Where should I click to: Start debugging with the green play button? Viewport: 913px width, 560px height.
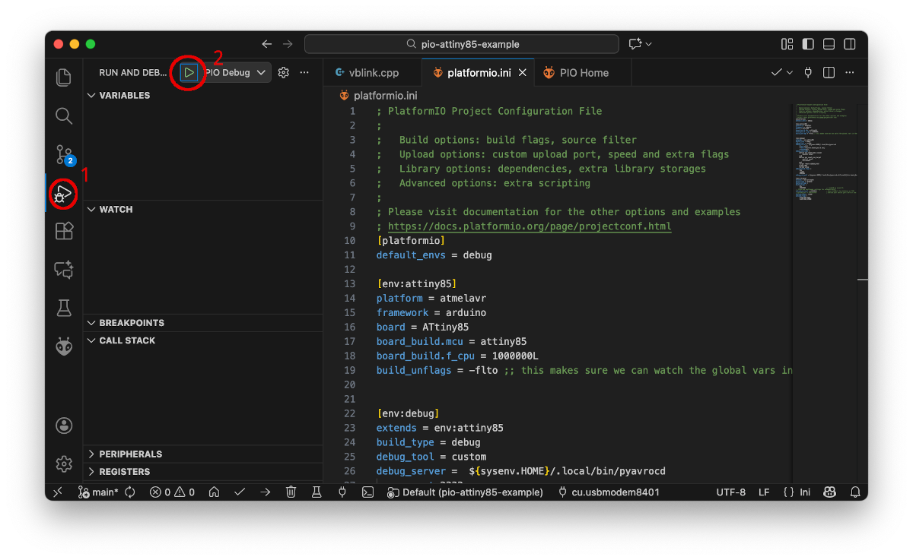pyautogui.click(x=189, y=73)
